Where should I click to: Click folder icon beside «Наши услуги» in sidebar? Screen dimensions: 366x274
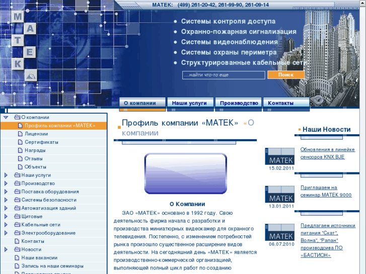[x=17, y=175]
